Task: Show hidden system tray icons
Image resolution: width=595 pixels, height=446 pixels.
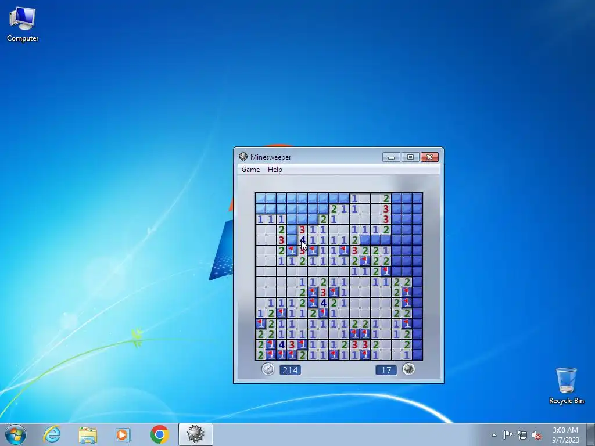Action: click(494, 435)
